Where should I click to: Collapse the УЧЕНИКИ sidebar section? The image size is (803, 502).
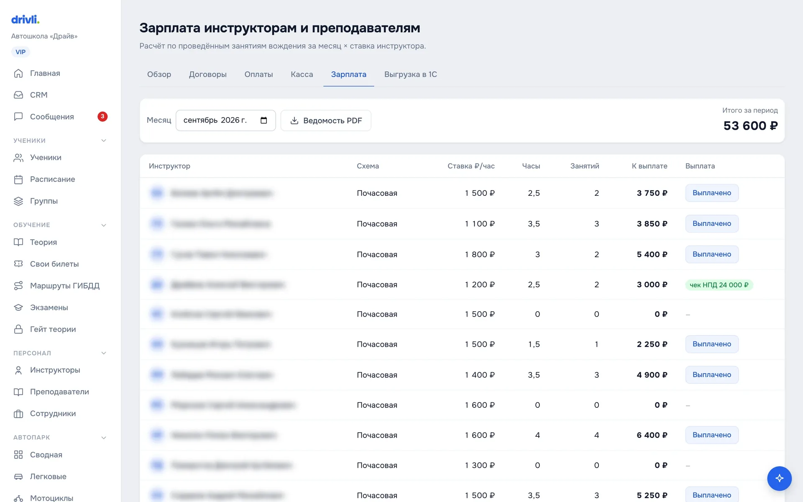tap(104, 141)
